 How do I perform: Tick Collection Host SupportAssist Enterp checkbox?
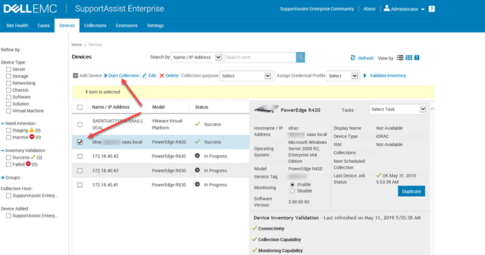tap(8, 195)
